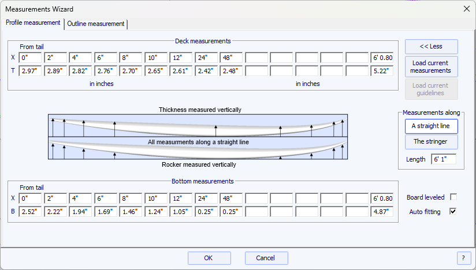Click deck X field showing 24"
This screenshot has height=270, width=476.
coord(206,58)
